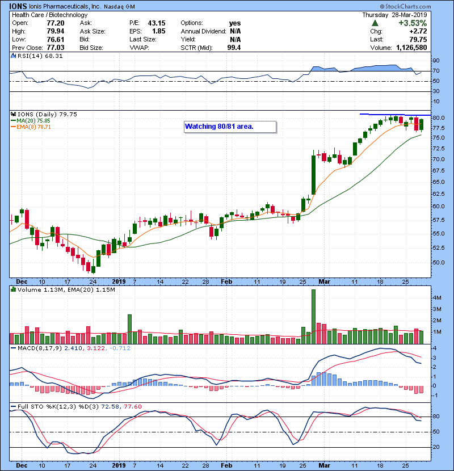
Task: Click the Watching 80/81 area annotation box
Action: pyautogui.click(x=230, y=127)
